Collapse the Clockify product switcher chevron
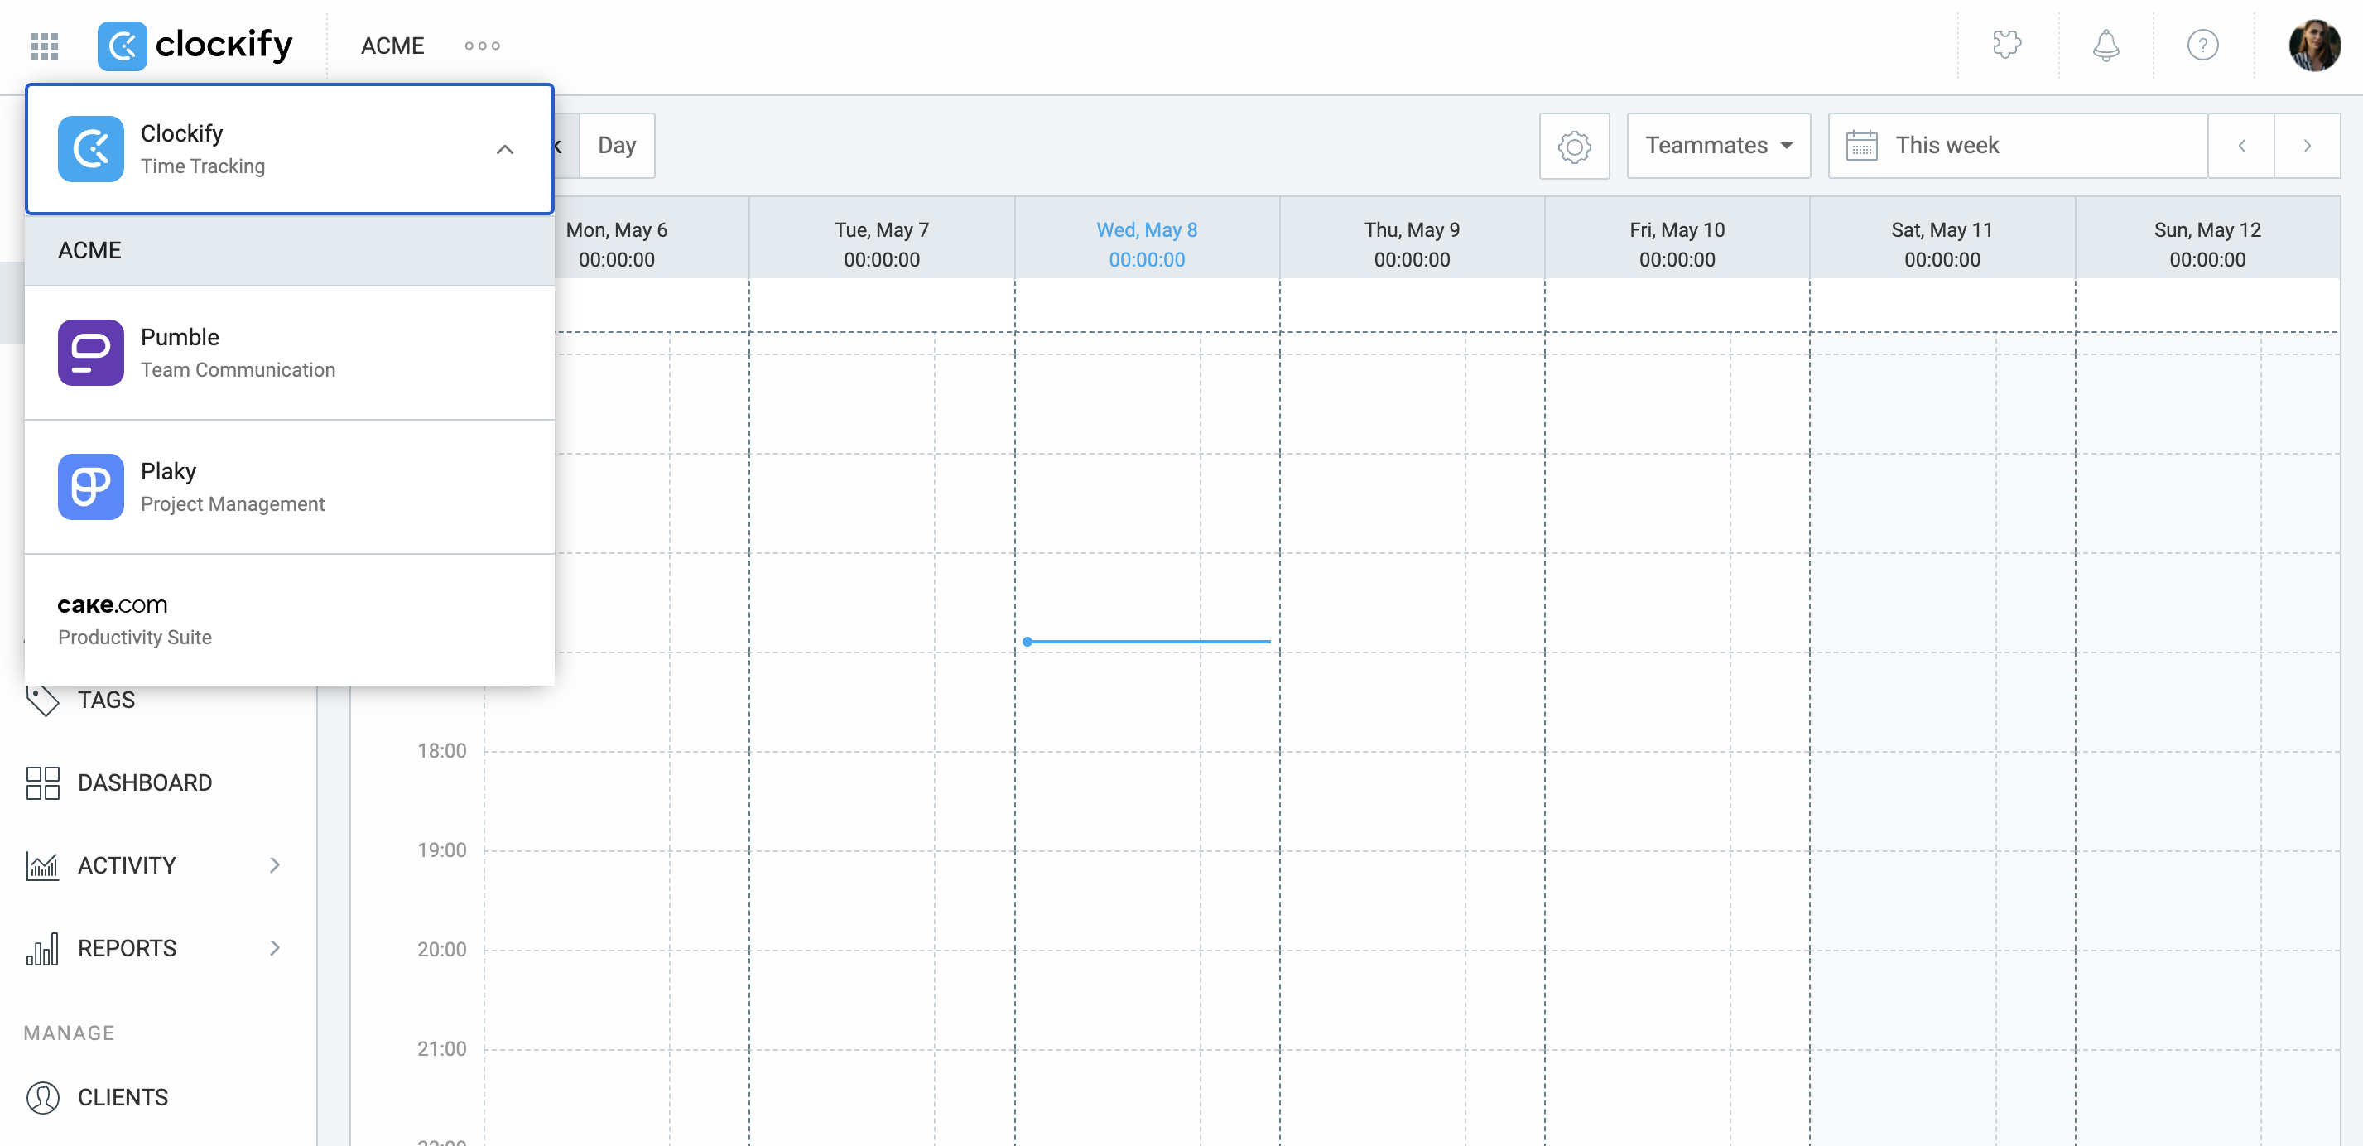The width and height of the screenshot is (2363, 1146). (x=504, y=149)
